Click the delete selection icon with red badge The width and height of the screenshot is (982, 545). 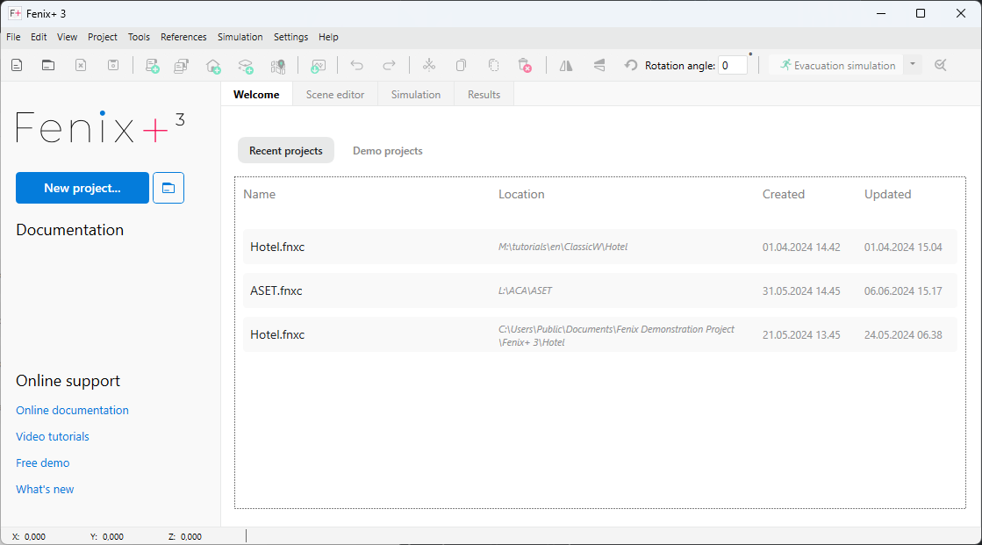tap(525, 65)
